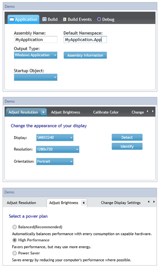Expand the Startup Object dropdown

(36, 77)
